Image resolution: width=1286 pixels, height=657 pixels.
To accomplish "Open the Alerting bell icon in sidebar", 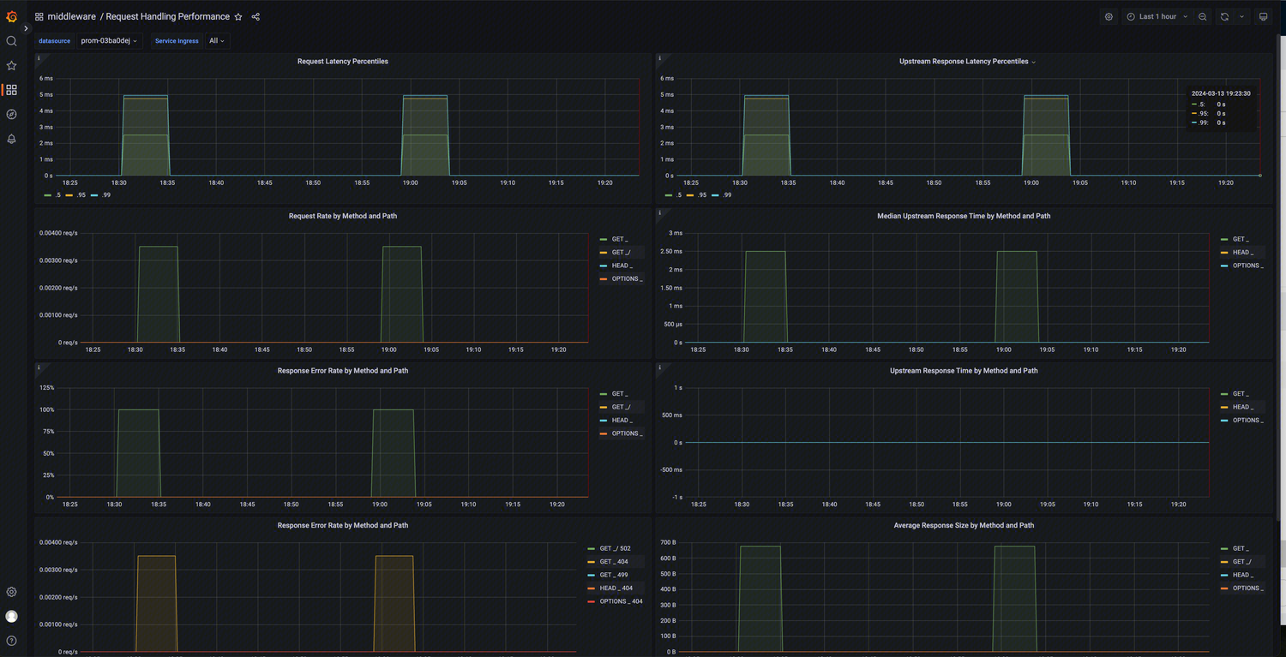I will coord(11,139).
